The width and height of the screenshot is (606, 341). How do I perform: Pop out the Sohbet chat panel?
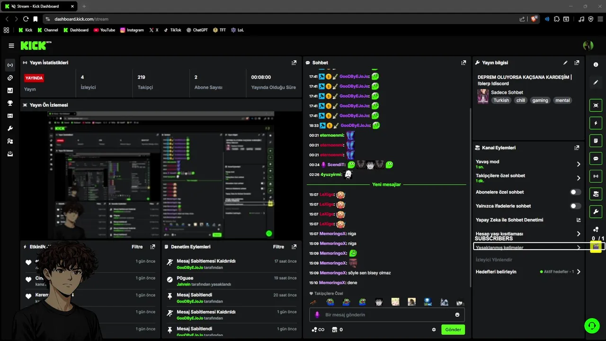point(463,63)
